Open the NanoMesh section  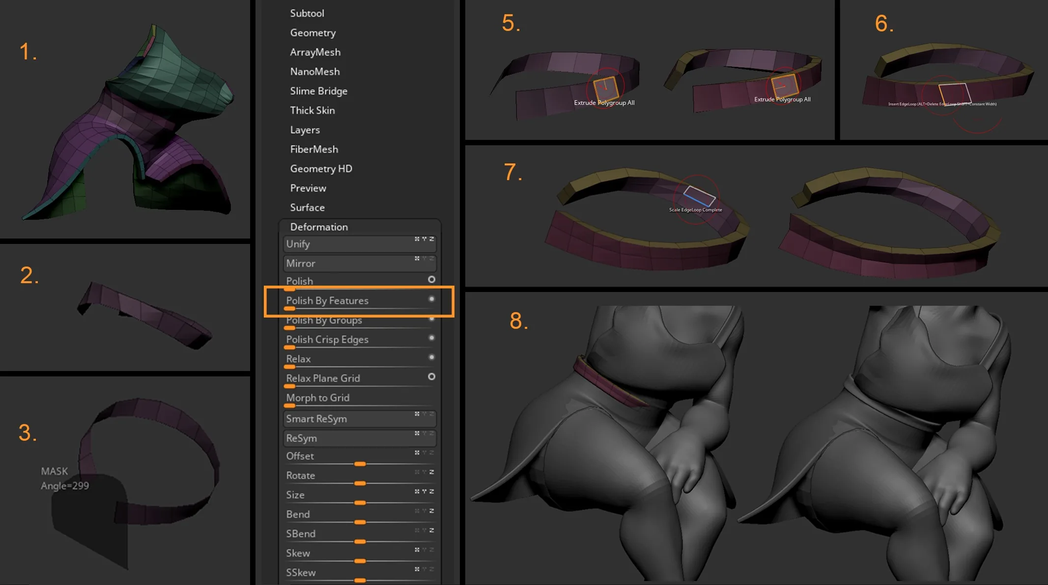(x=315, y=72)
